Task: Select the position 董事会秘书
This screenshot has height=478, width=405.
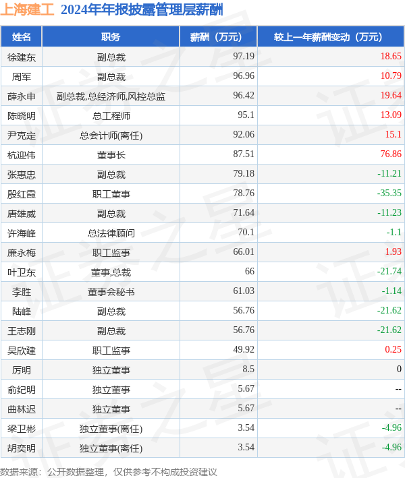Action: tap(111, 292)
